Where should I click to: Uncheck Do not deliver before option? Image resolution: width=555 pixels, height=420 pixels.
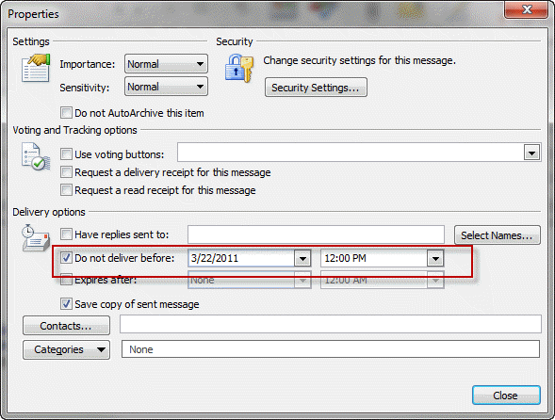click(x=66, y=258)
